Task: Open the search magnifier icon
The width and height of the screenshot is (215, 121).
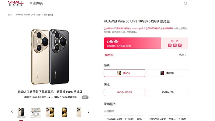Action: pos(186,3)
